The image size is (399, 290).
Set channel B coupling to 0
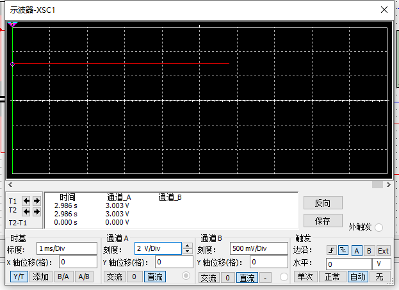(228, 278)
